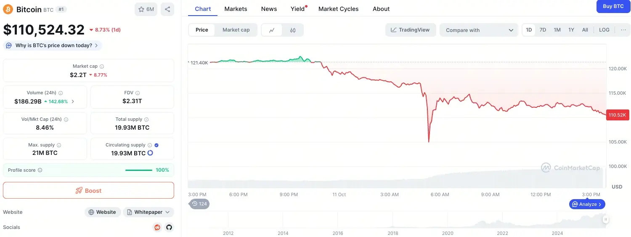631x237 pixels.
Task: Switch to the Market Cycles tab
Action: point(338,9)
